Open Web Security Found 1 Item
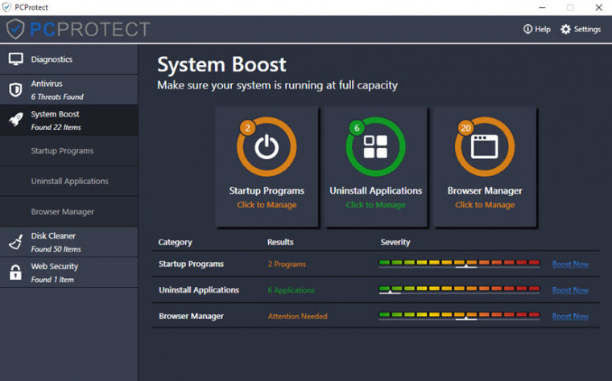 (68, 272)
